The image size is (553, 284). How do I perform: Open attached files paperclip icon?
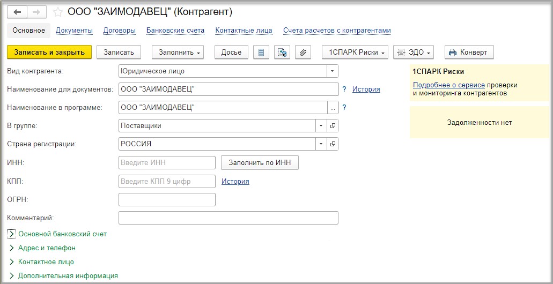(303, 53)
